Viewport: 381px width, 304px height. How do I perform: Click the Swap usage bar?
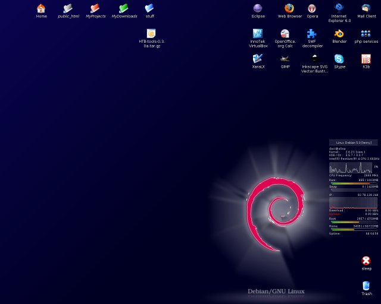point(354,190)
